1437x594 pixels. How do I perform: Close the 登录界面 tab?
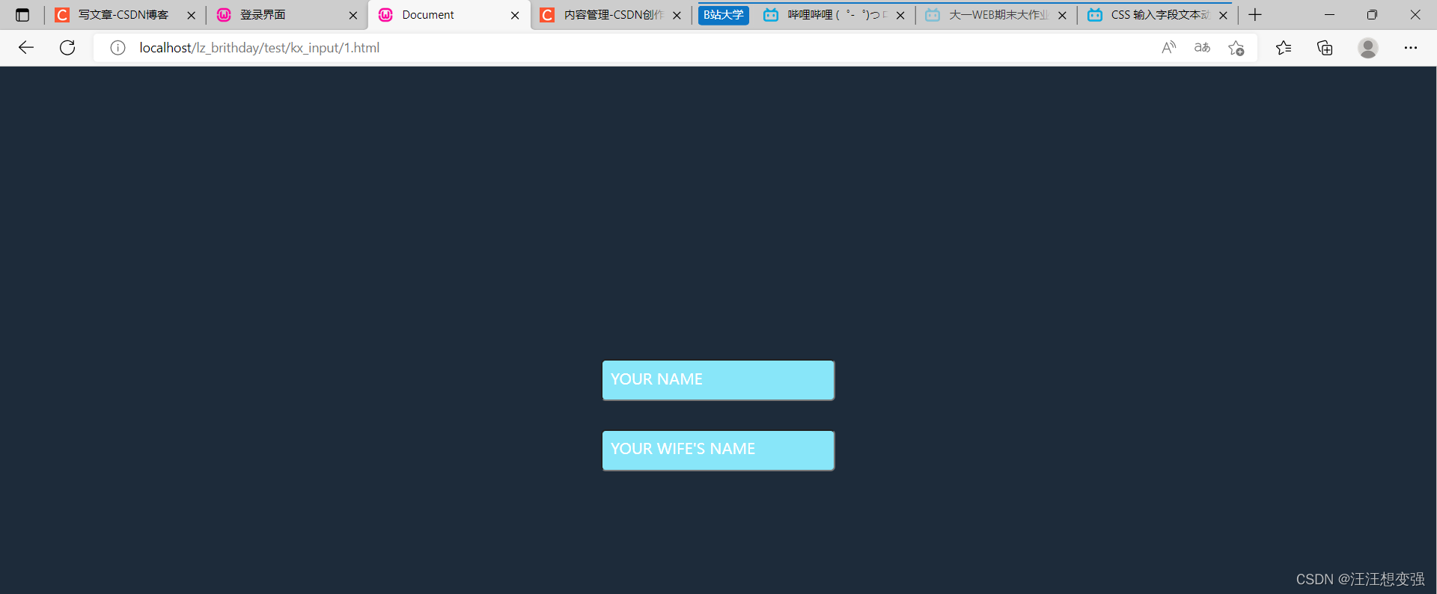click(x=353, y=15)
